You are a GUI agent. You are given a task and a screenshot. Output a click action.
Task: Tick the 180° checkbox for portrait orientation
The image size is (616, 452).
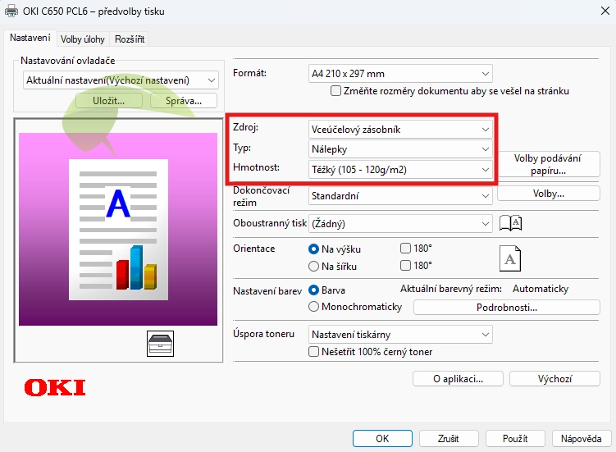405,249
